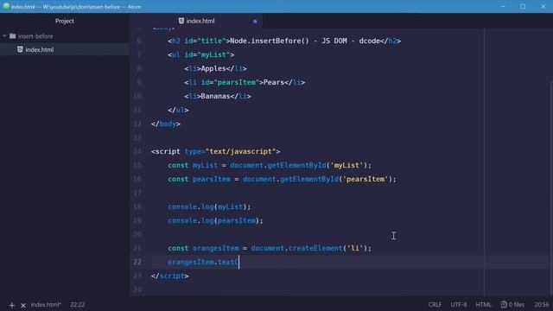Screen dimensions: 553x311
Task: Change file encoding via UTF-8 selector
Action: pyautogui.click(x=459, y=305)
